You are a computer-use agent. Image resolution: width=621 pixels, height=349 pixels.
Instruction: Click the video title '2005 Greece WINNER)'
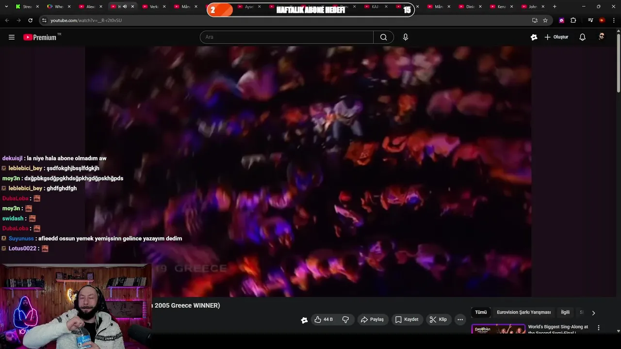point(187,305)
